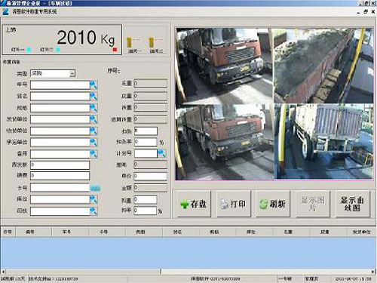Click the 货名 column header in table
The height and width of the screenshot is (283, 377).
177,232
